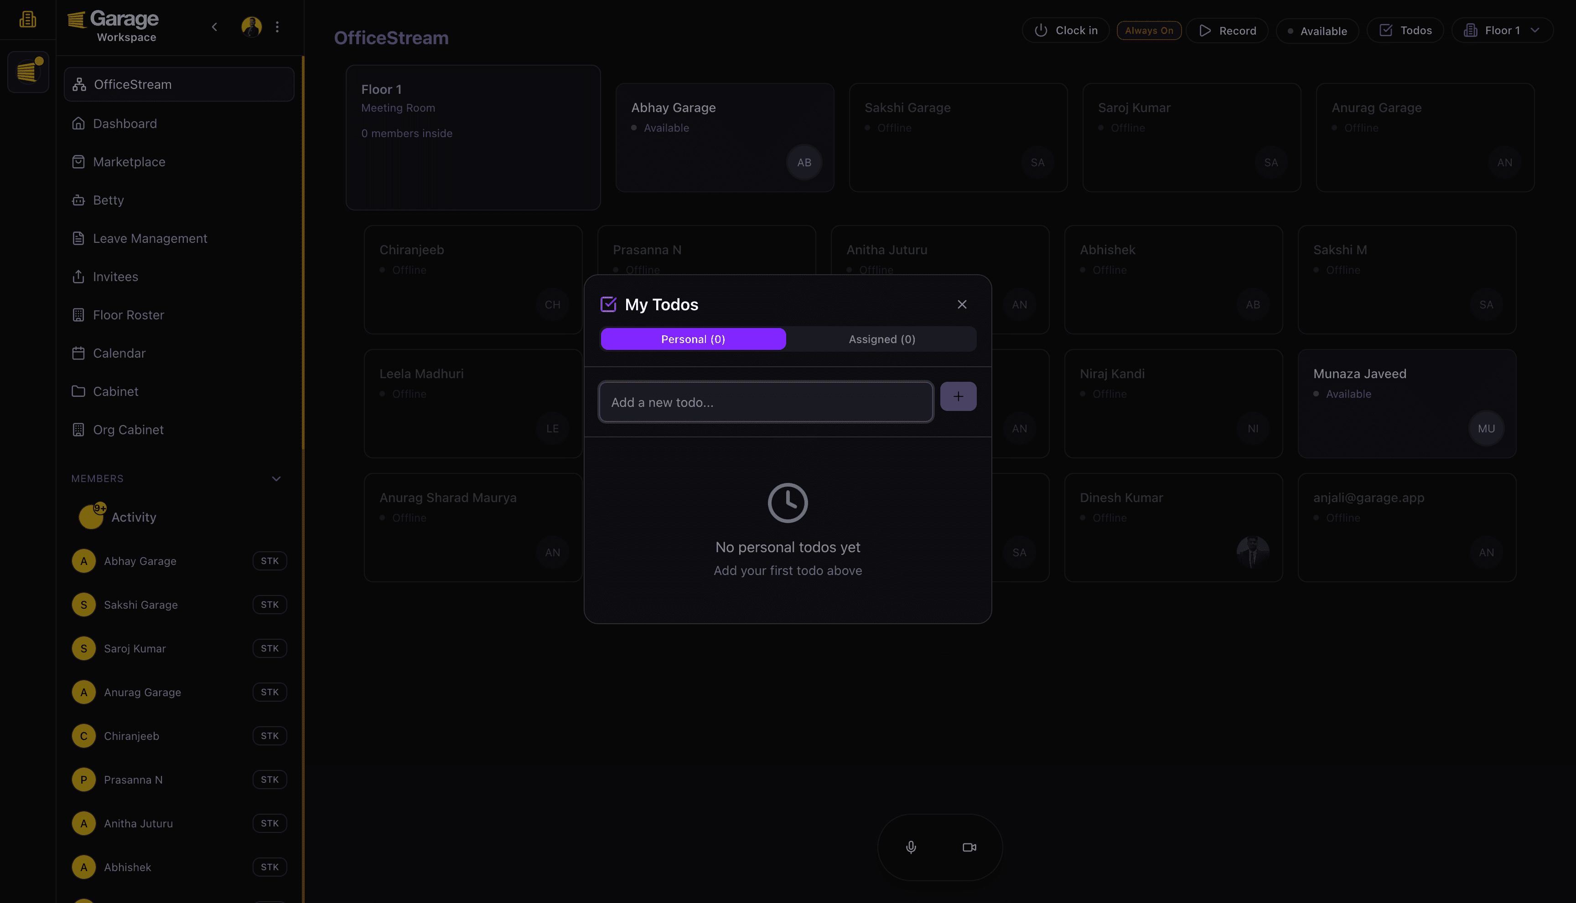Open Marketplace from the sidebar
Screen dimensions: 1576x903
pyautogui.click(x=129, y=162)
